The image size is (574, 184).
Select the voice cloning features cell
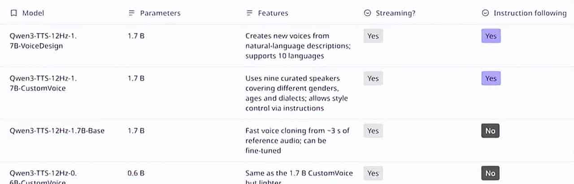(297, 141)
